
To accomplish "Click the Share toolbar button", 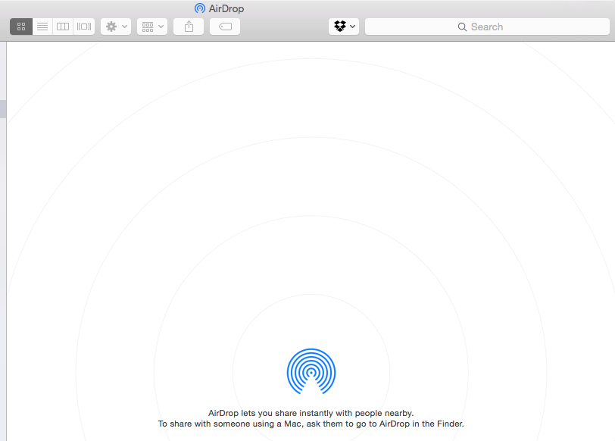I will coord(189,27).
